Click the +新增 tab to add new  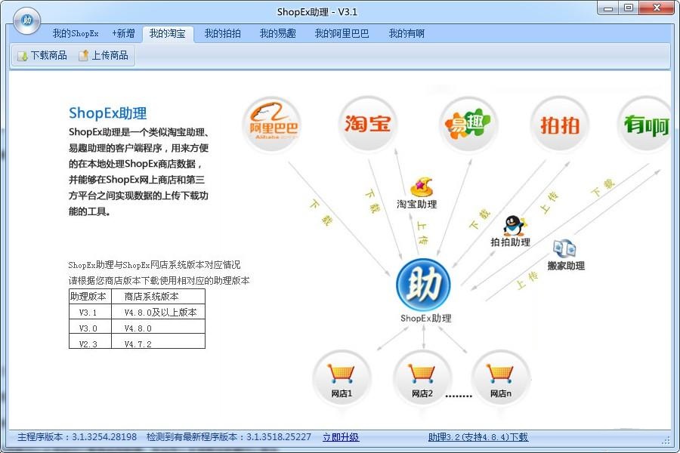pos(122,33)
